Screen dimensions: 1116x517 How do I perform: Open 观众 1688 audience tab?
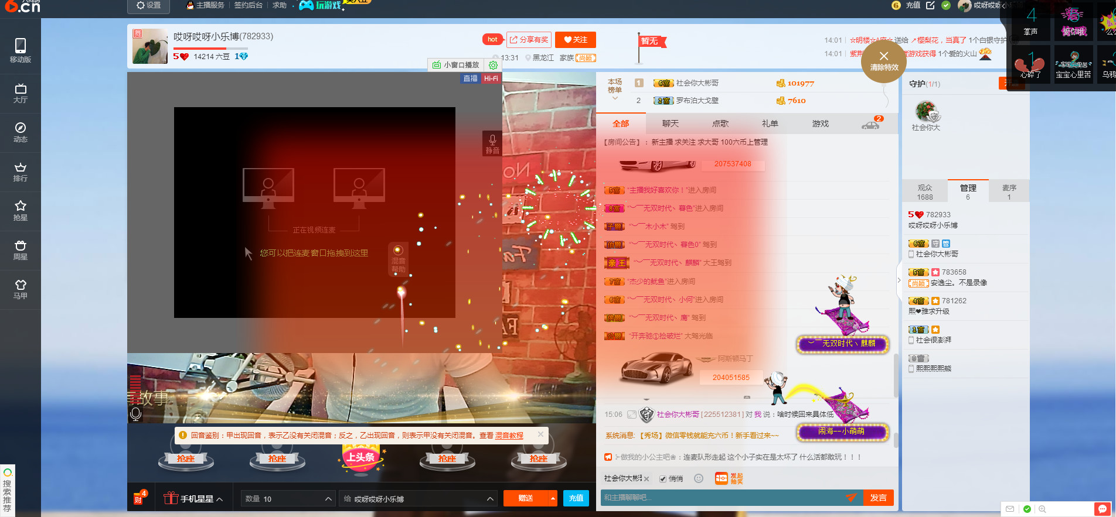[925, 191]
